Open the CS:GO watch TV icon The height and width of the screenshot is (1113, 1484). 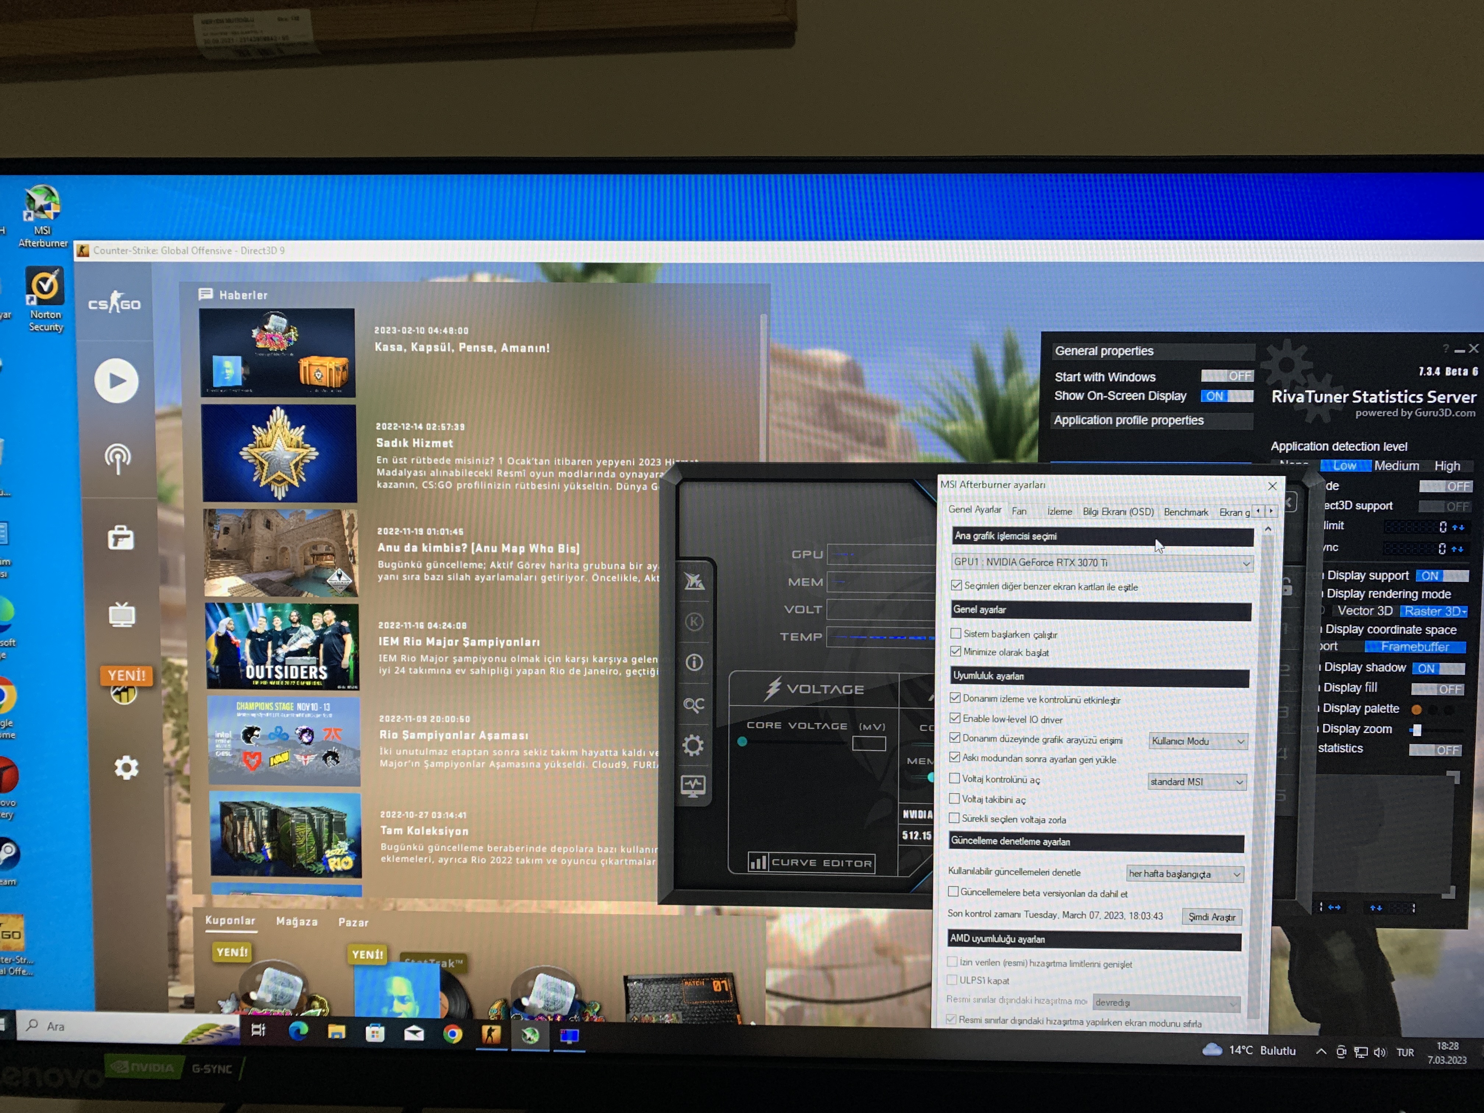(x=122, y=615)
